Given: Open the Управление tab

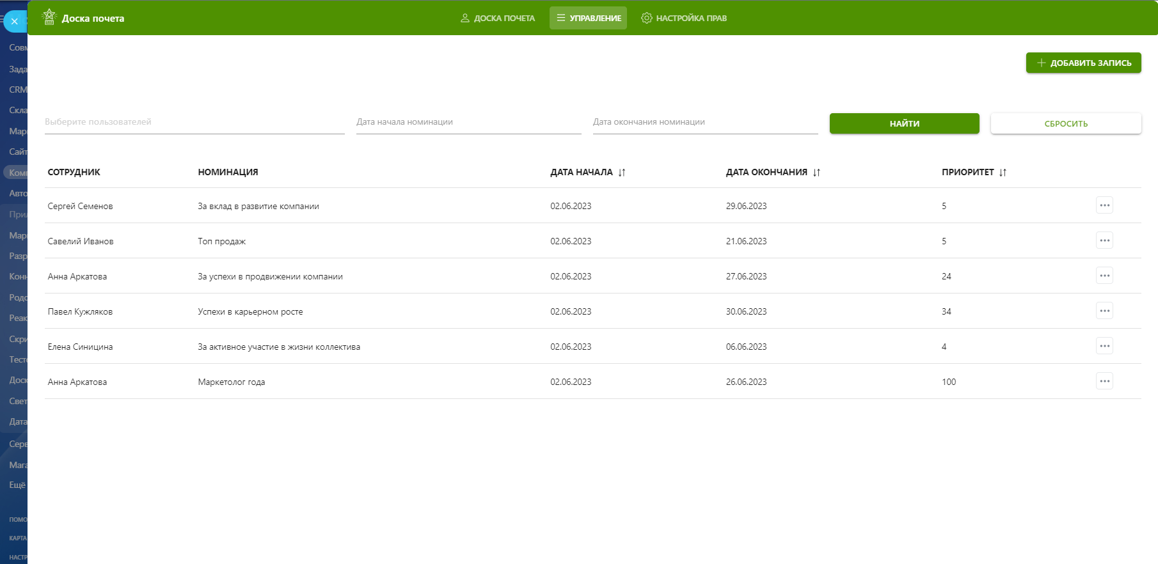Looking at the screenshot, I should (588, 18).
